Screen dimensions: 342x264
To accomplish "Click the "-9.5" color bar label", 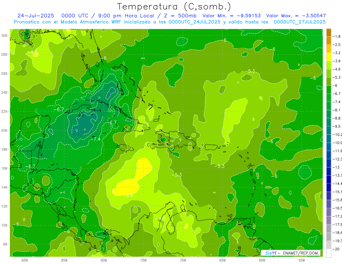I will click(x=337, y=126).
